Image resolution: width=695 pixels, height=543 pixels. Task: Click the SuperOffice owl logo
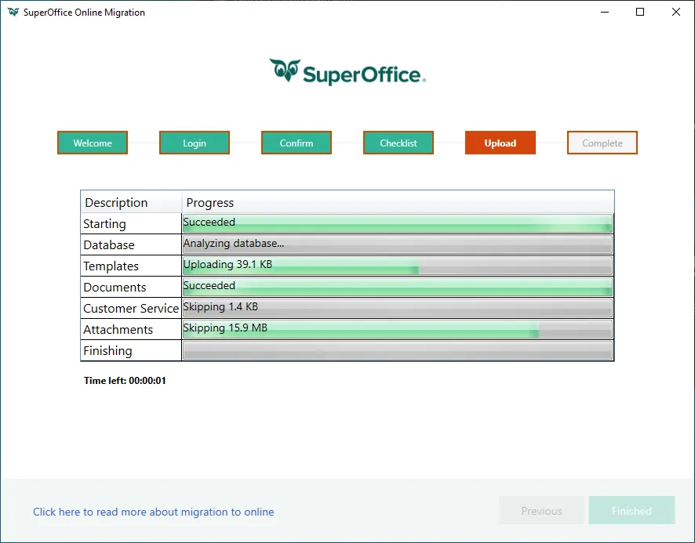tap(285, 71)
